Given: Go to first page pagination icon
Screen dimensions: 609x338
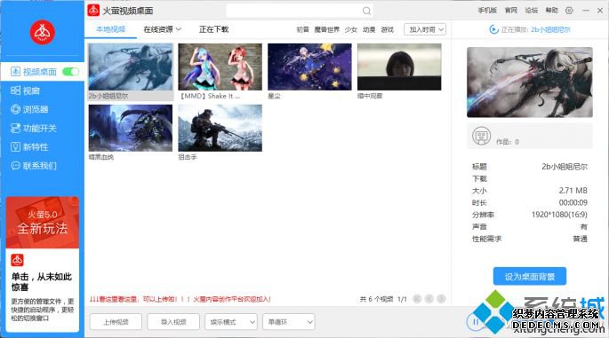Looking at the screenshot, I should (x=417, y=299).
